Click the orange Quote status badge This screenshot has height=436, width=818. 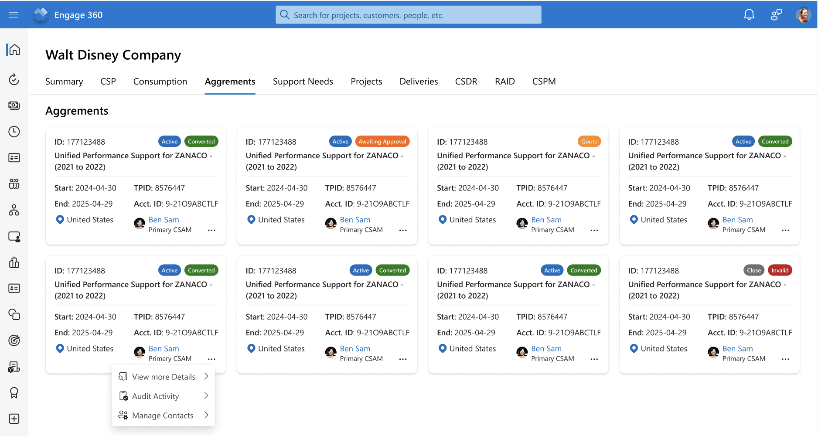click(x=589, y=141)
